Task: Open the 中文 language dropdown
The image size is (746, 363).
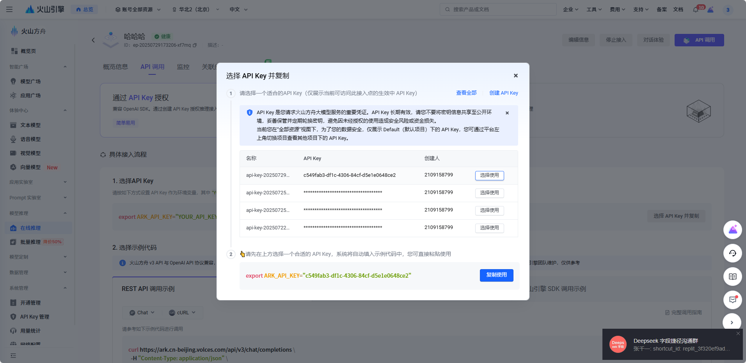Action: (x=238, y=9)
